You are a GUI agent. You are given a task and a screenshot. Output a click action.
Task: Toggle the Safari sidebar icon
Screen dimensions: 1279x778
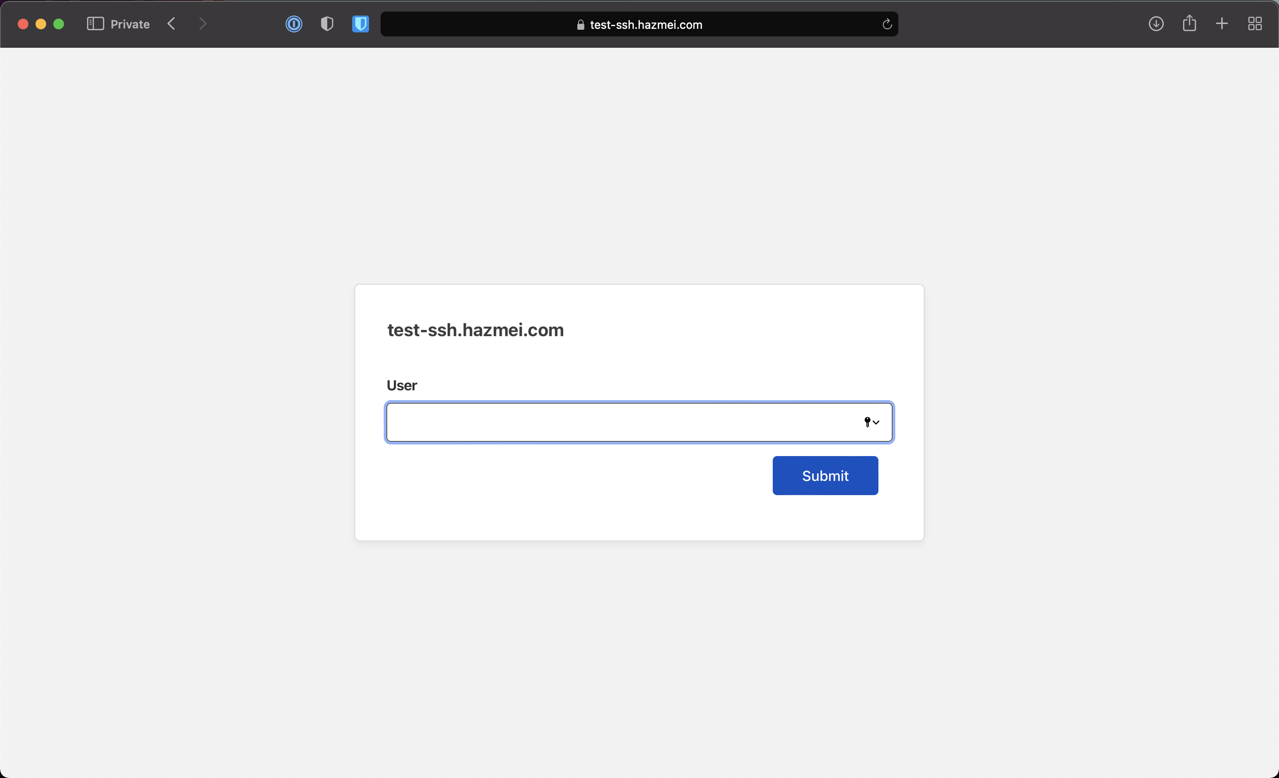[95, 24]
